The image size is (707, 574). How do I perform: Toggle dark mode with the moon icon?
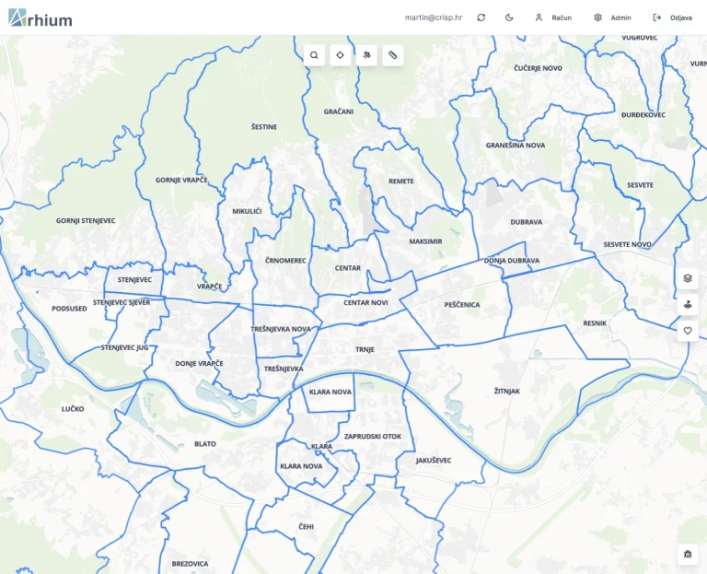[509, 18]
